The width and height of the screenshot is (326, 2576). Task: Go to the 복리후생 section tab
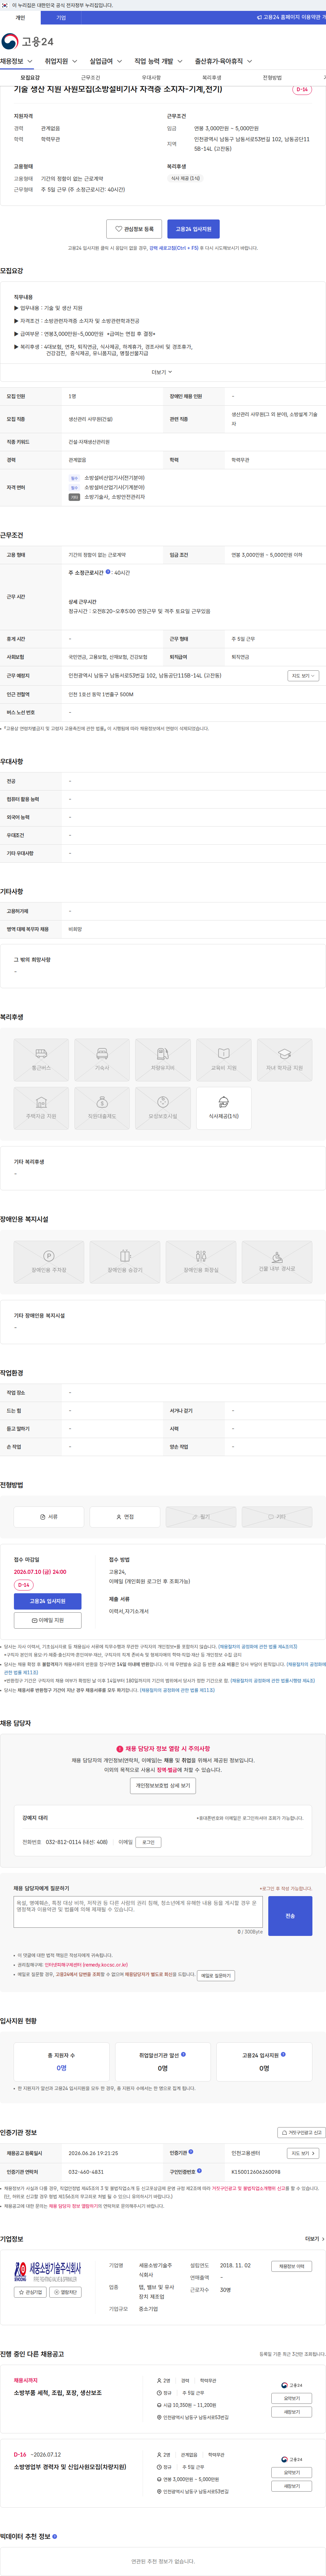click(211, 78)
